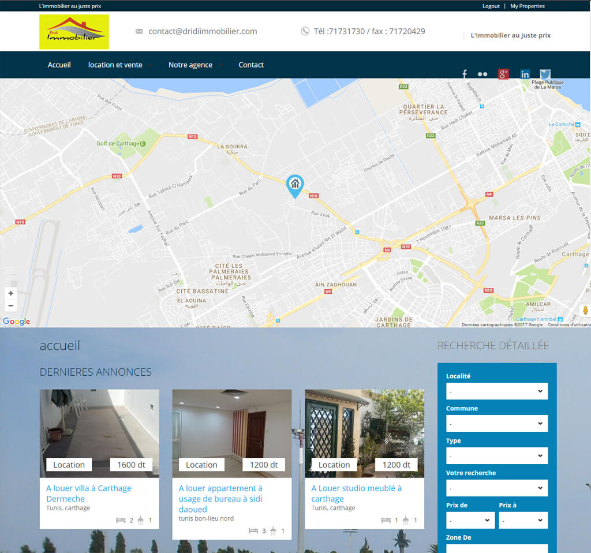The height and width of the screenshot is (553, 591).
Task: Expand the Type dropdown
Action: tap(496, 456)
